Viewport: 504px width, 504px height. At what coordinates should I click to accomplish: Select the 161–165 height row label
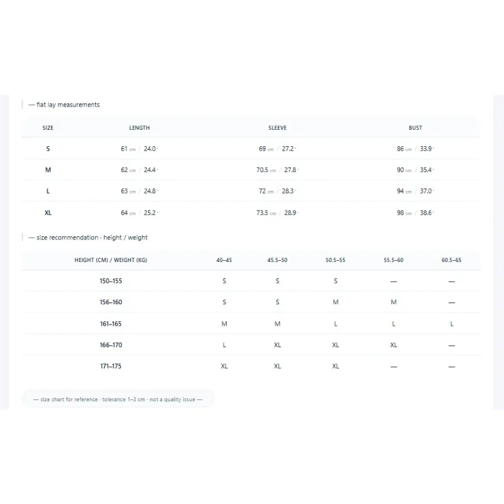click(111, 323)
